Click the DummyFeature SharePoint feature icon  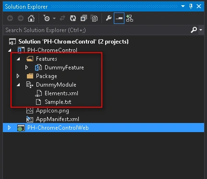(x=38, y=67)
